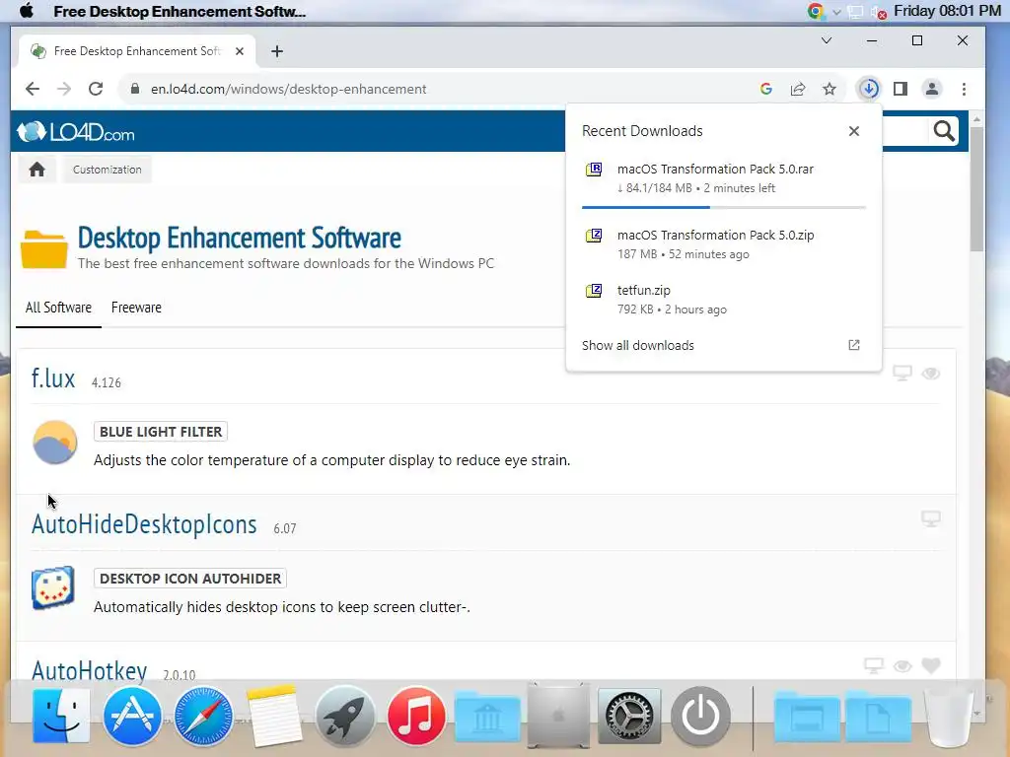Click the Google icon in address bar
This screenshot has height=757, width=1010.
tap(765, 89)
